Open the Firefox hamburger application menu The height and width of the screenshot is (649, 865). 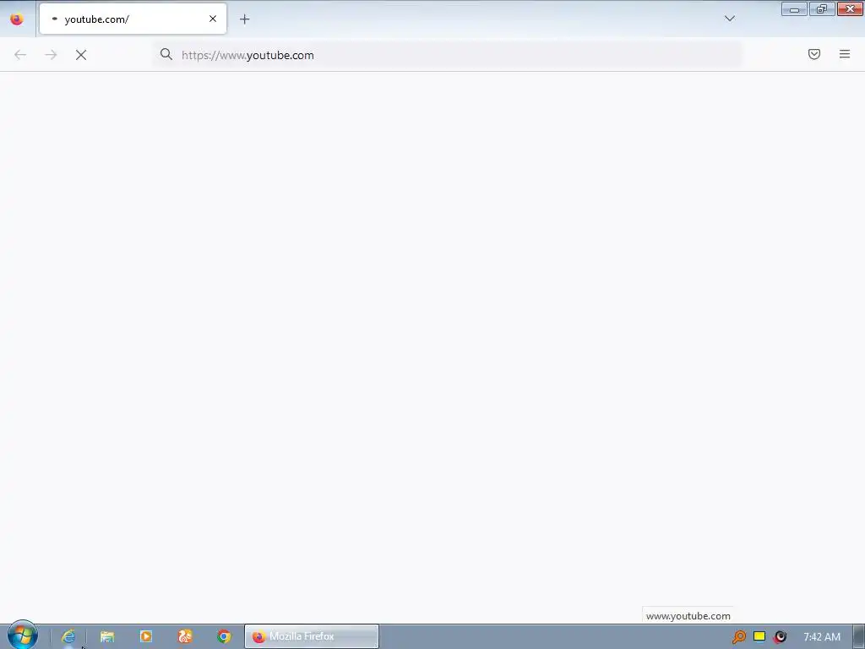point(844,54)
